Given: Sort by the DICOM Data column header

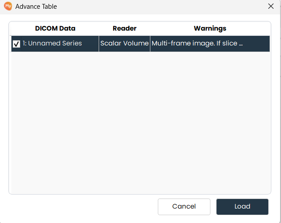Looking at the screenshot, I should pyautogui.click(x=55, y=28).
